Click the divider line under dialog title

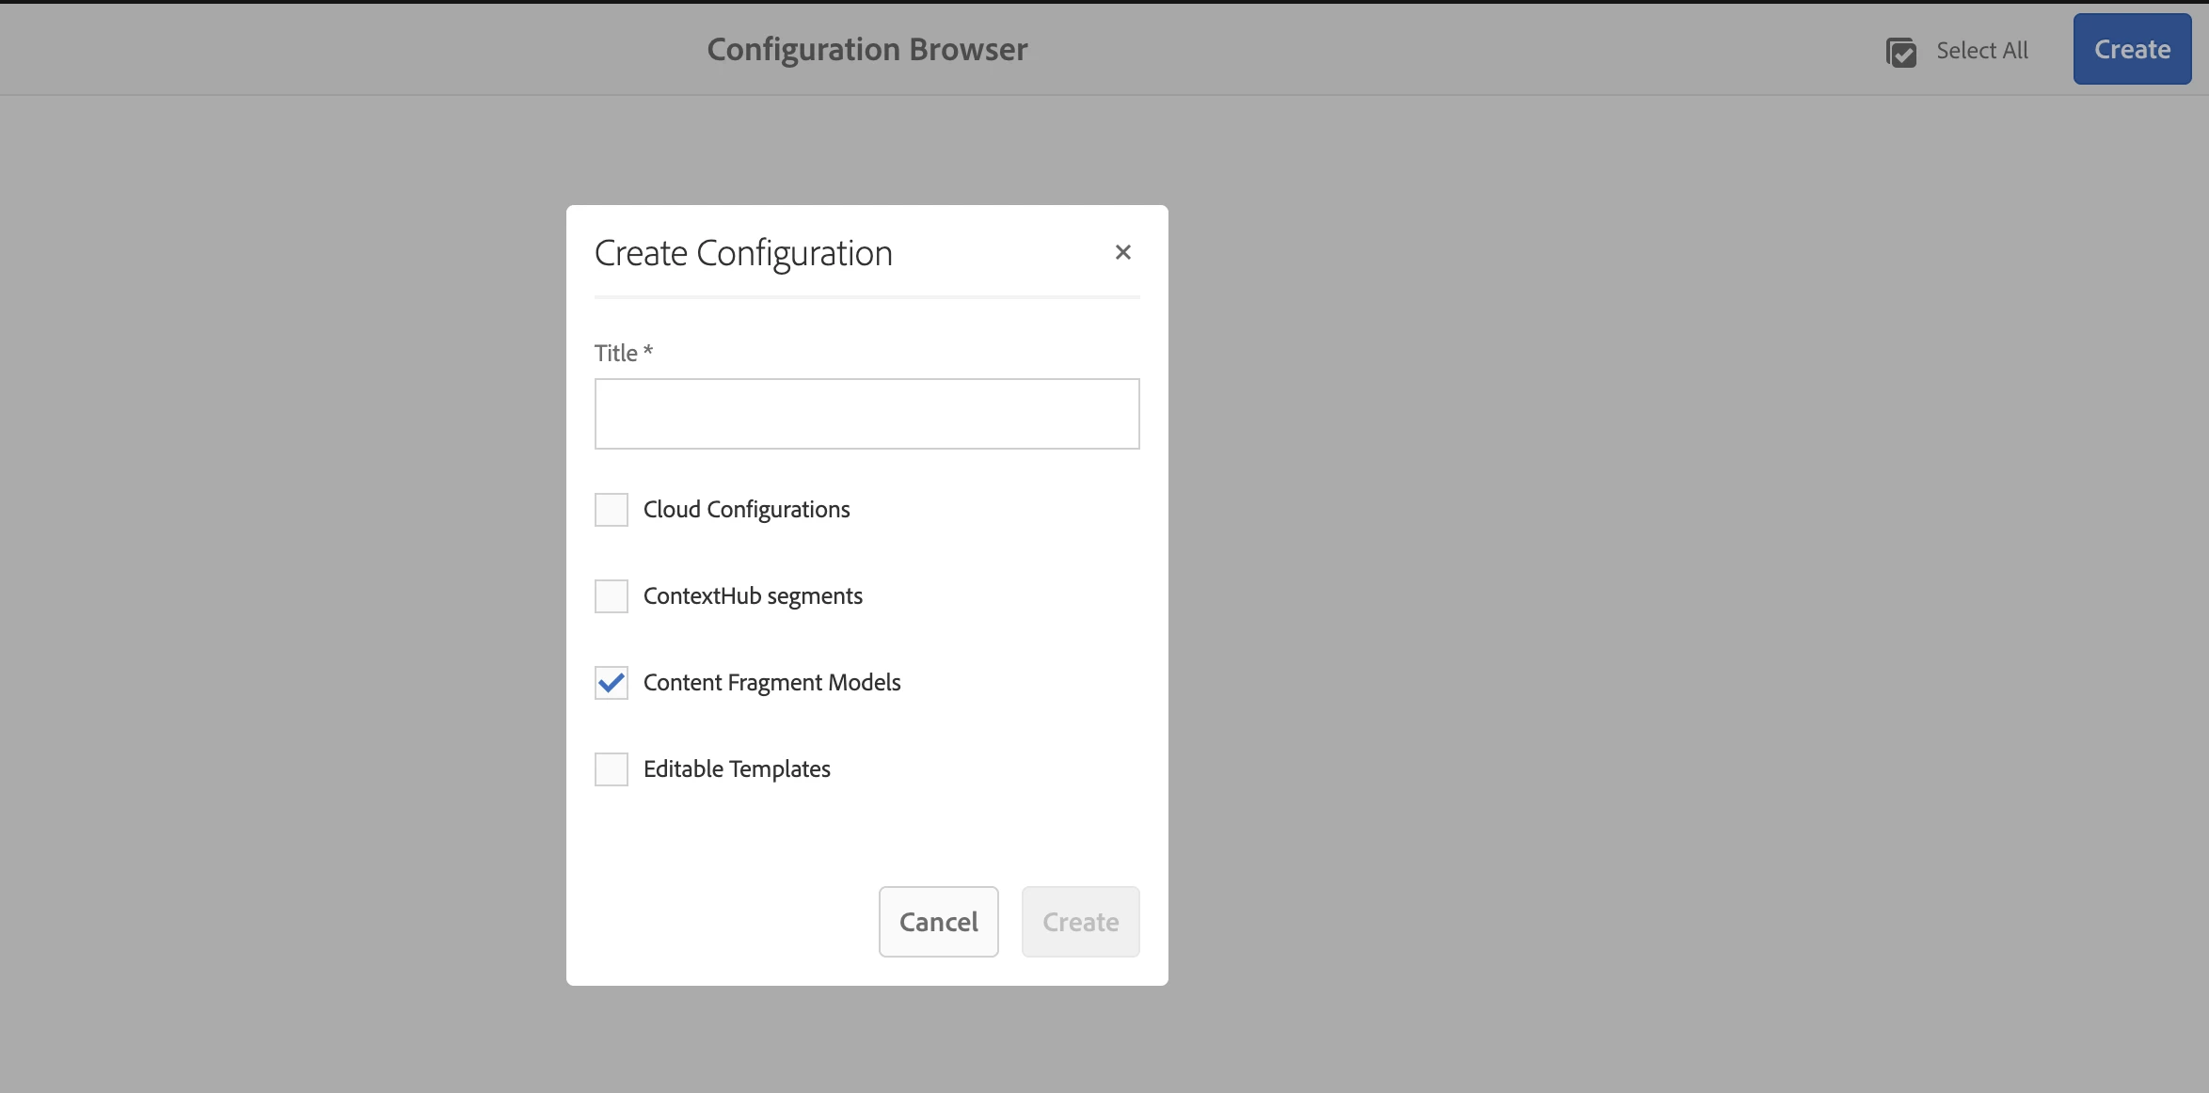pyautogui.click(x=866, y=297)
